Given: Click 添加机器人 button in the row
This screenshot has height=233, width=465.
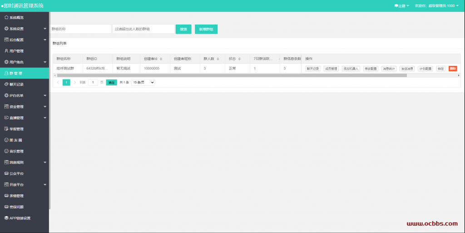Looking at the screenshot, I should [351, 69].
